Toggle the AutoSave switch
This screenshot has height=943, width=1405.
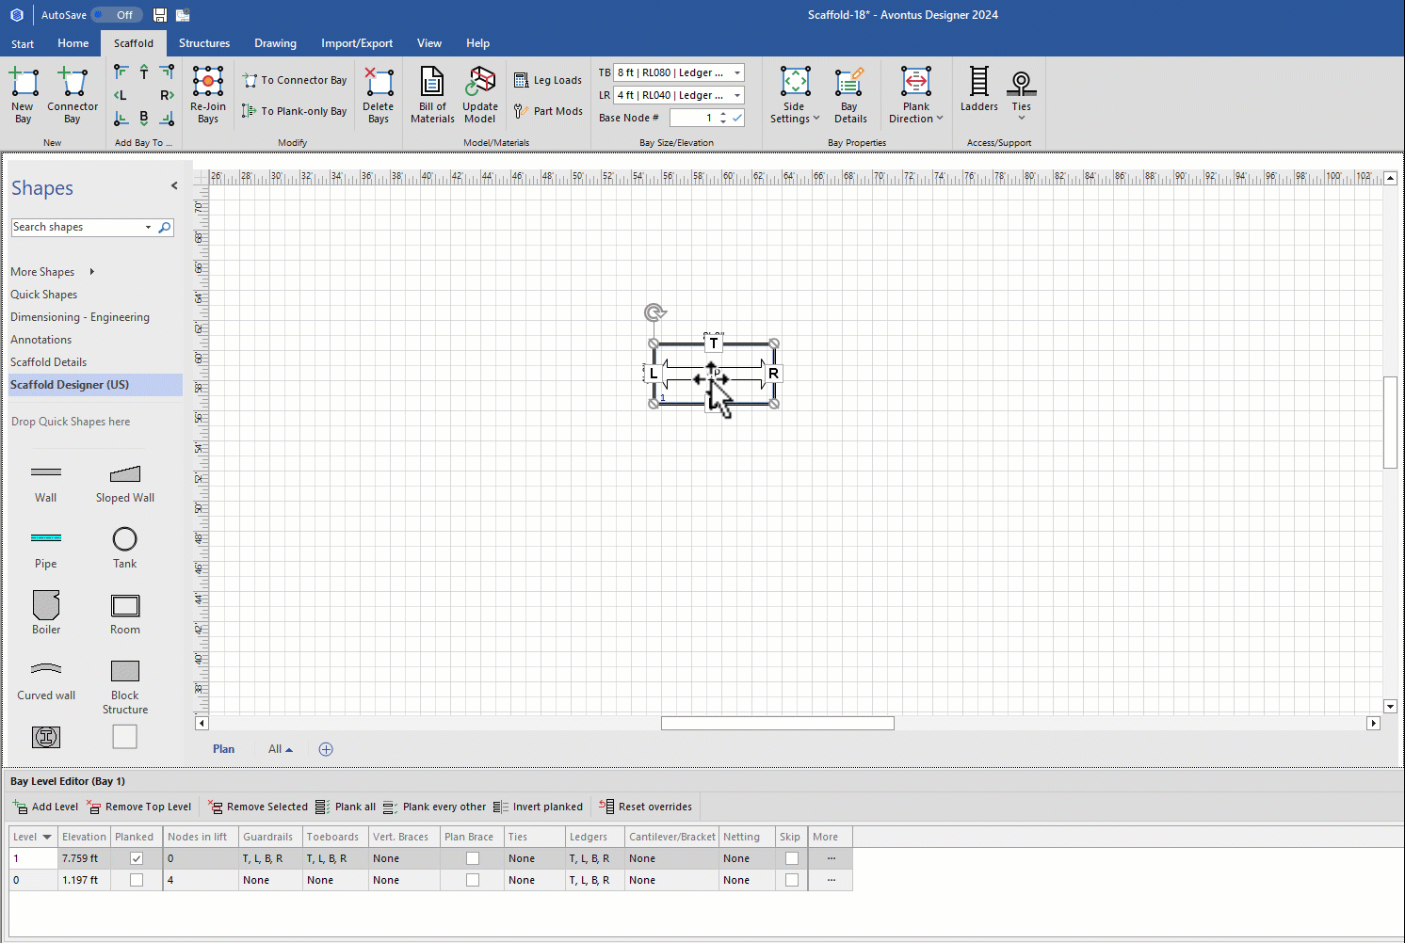point(117,15)
